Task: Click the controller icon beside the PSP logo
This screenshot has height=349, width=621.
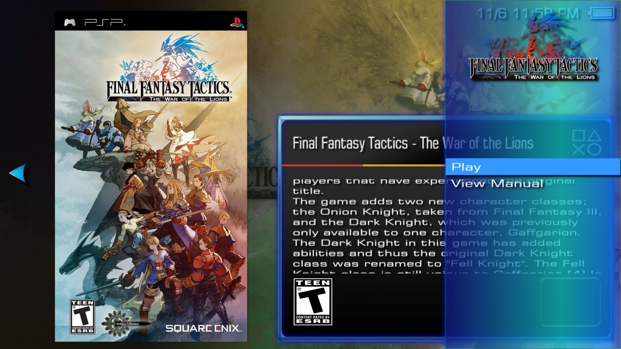Action: click(x=70, y=22)
